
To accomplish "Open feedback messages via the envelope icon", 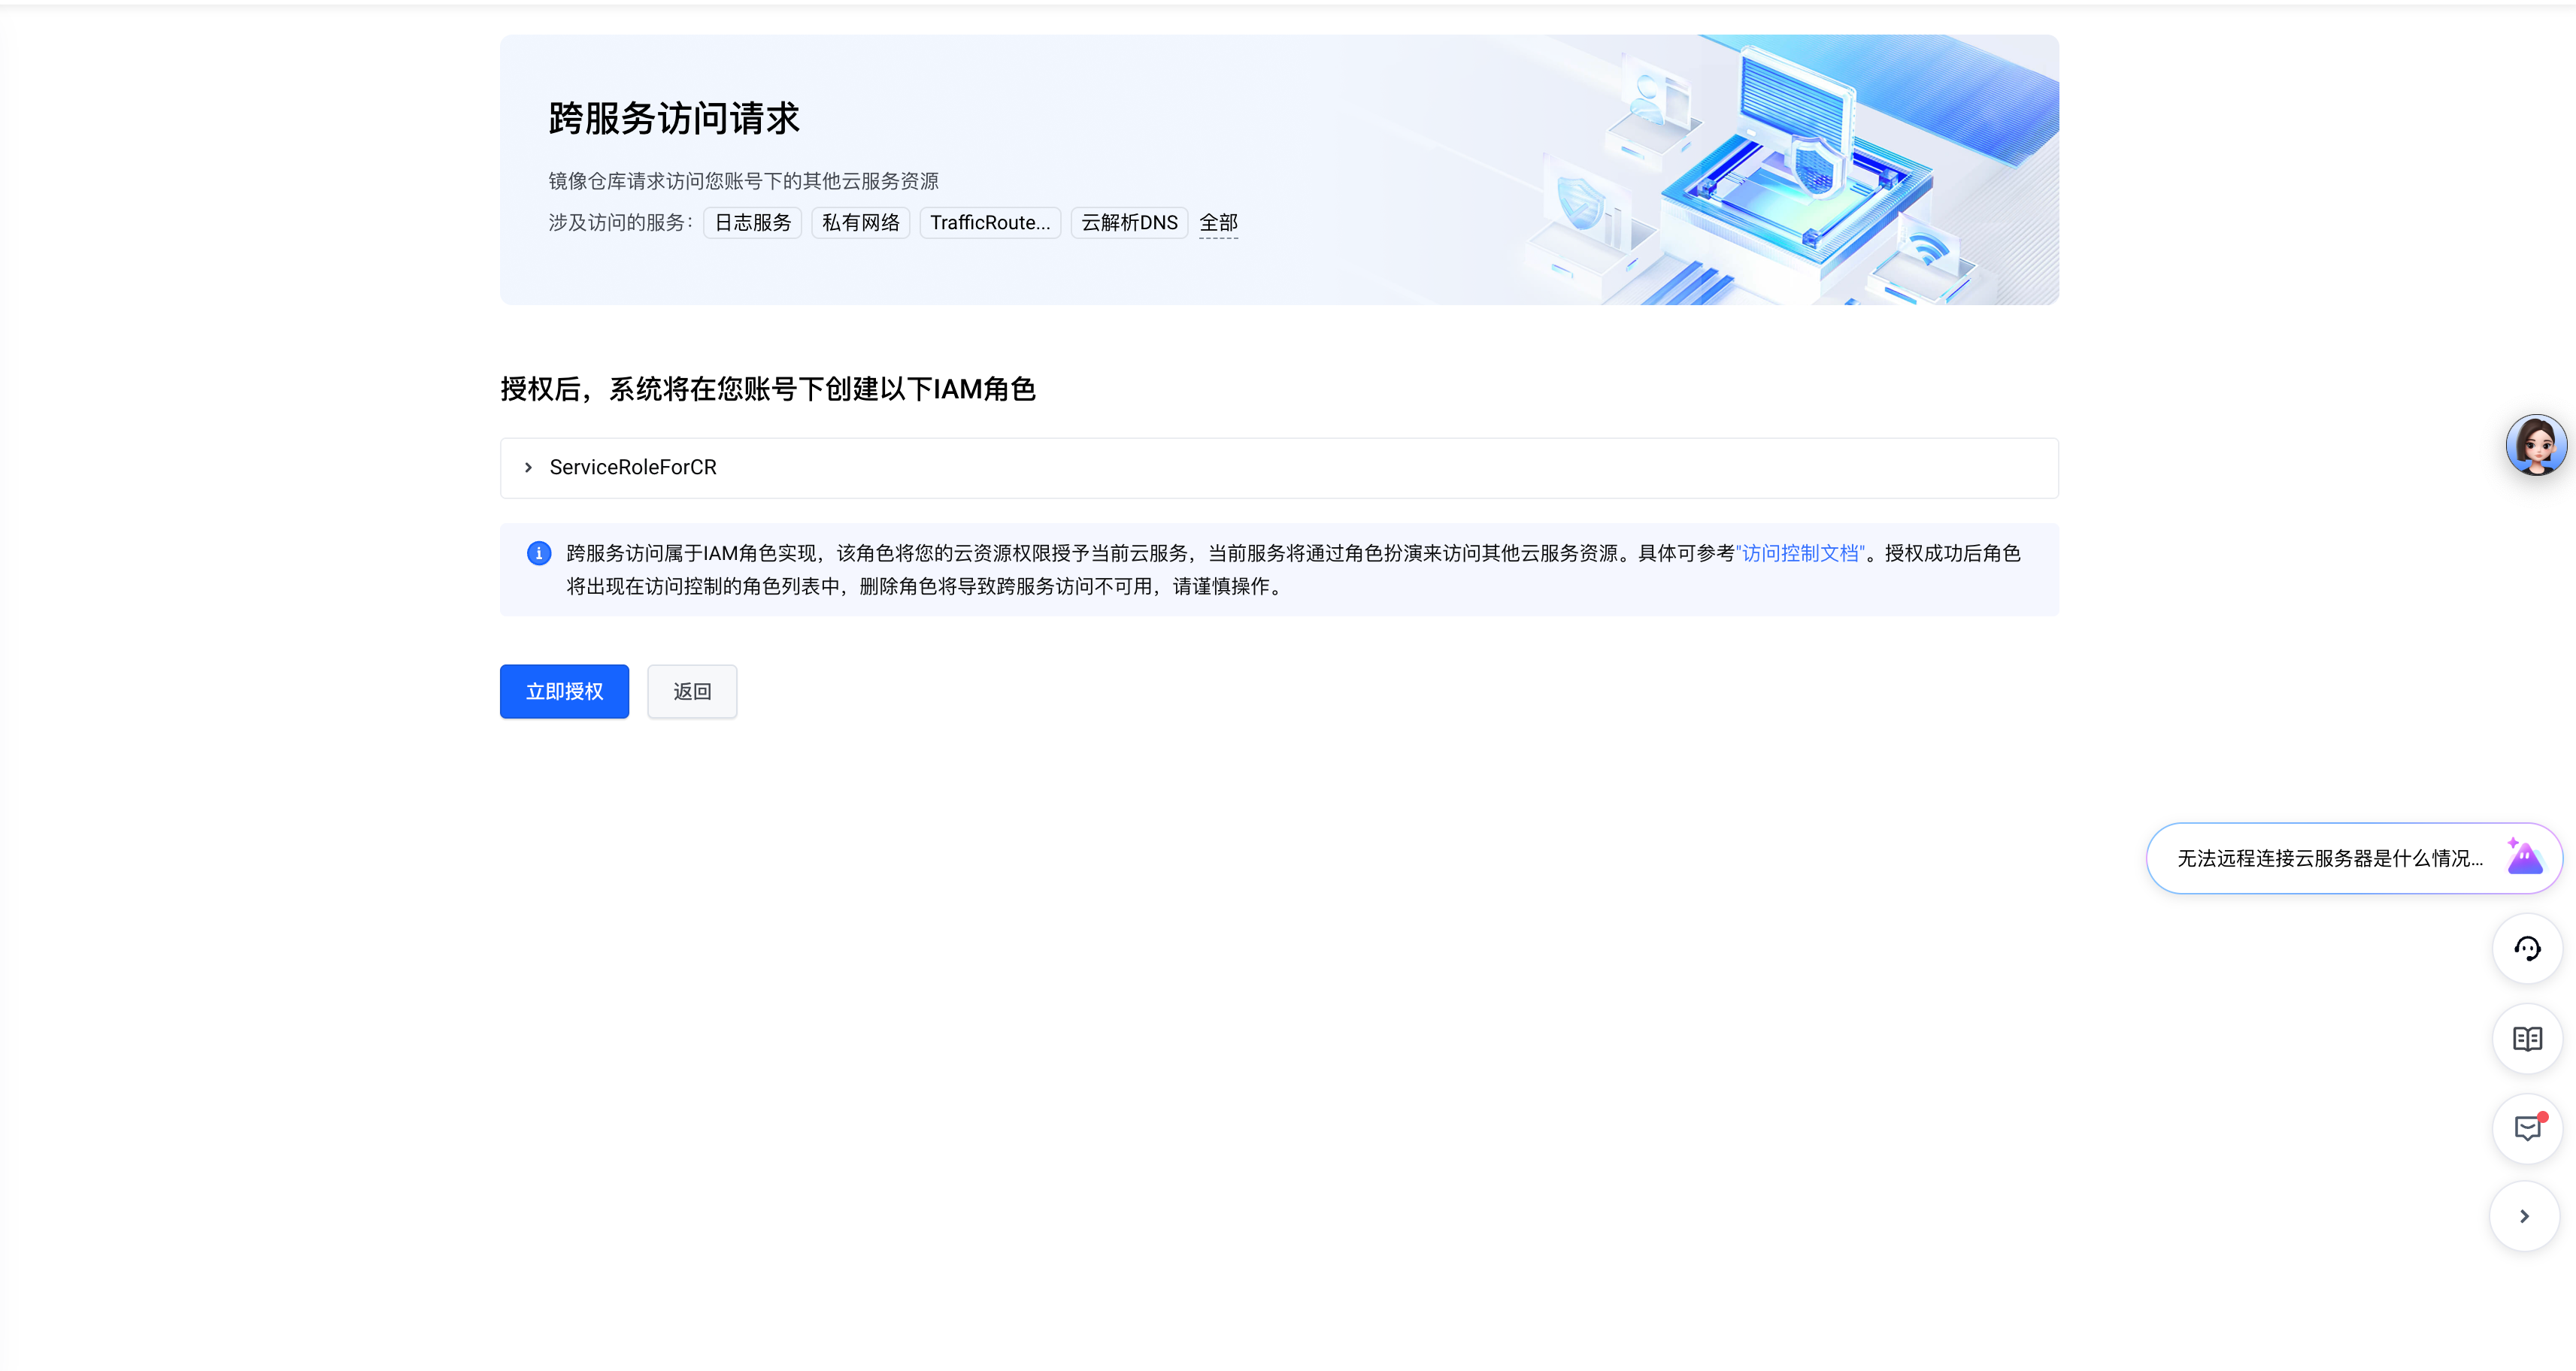I will point(2527,1129).
